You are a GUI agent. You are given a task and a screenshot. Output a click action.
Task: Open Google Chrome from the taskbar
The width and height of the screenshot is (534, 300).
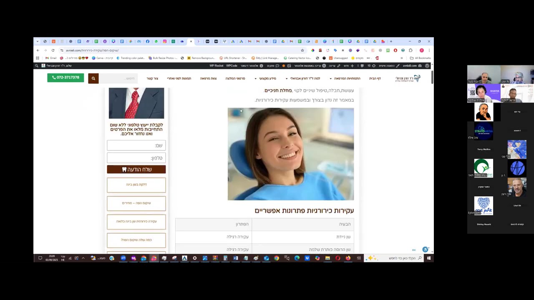[276, 258]
